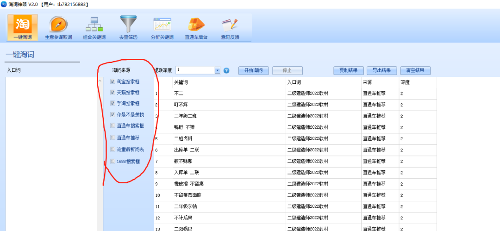This screenshot has width=500, height=231.
Task: Select the keyword row 出库单 二联
Action: (295, 150)
